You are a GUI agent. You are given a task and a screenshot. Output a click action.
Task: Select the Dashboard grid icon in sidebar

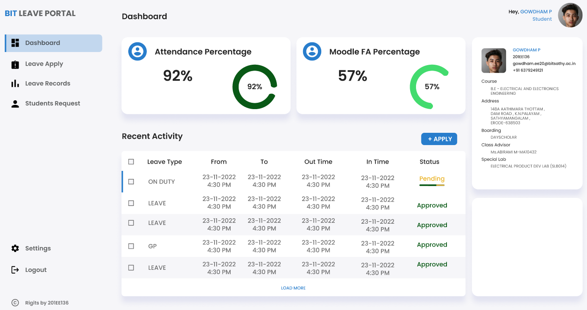pos(15,43)
